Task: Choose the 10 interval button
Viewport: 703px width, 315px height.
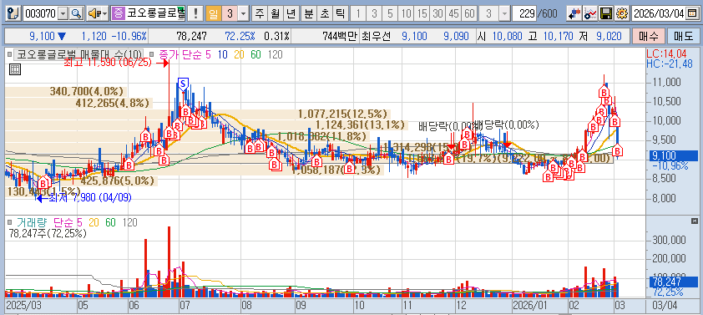Action: [x=407, y=14]
